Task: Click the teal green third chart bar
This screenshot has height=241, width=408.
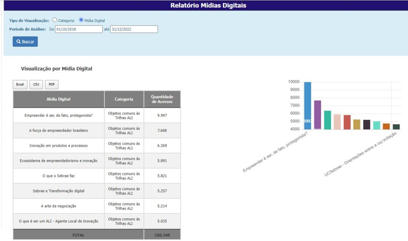Action: pos(328,120)
